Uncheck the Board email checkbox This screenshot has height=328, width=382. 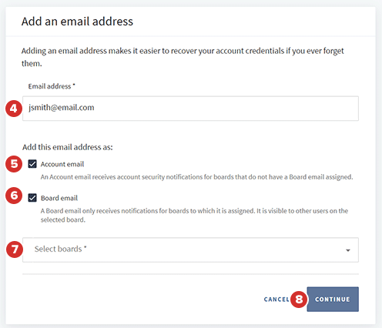[x=32, y=198]
